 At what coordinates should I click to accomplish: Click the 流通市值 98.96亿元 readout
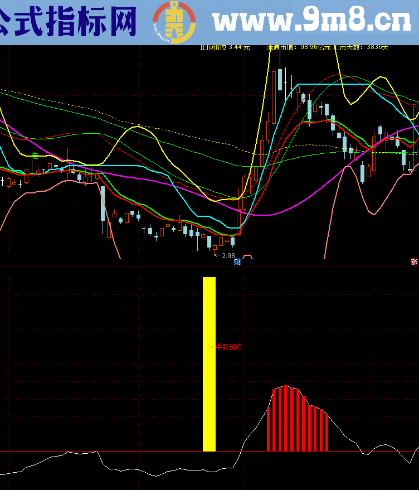coord(298,48)
